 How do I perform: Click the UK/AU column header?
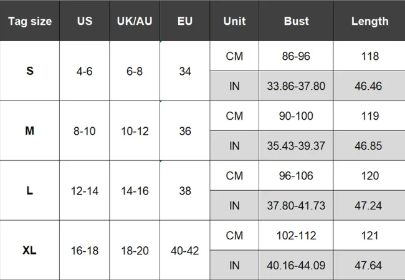[x=135, y=21]
